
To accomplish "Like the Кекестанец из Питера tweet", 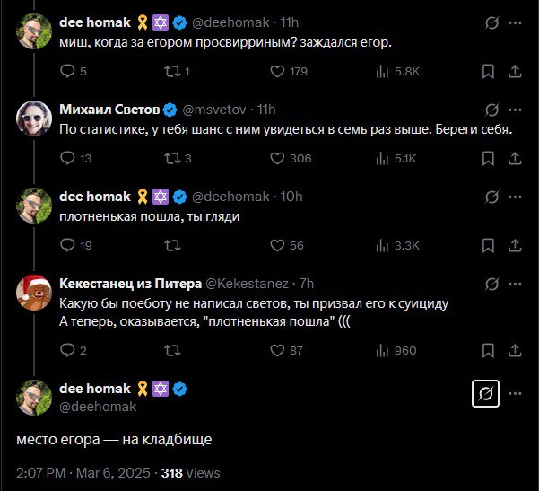I will [x=277, y=350].
